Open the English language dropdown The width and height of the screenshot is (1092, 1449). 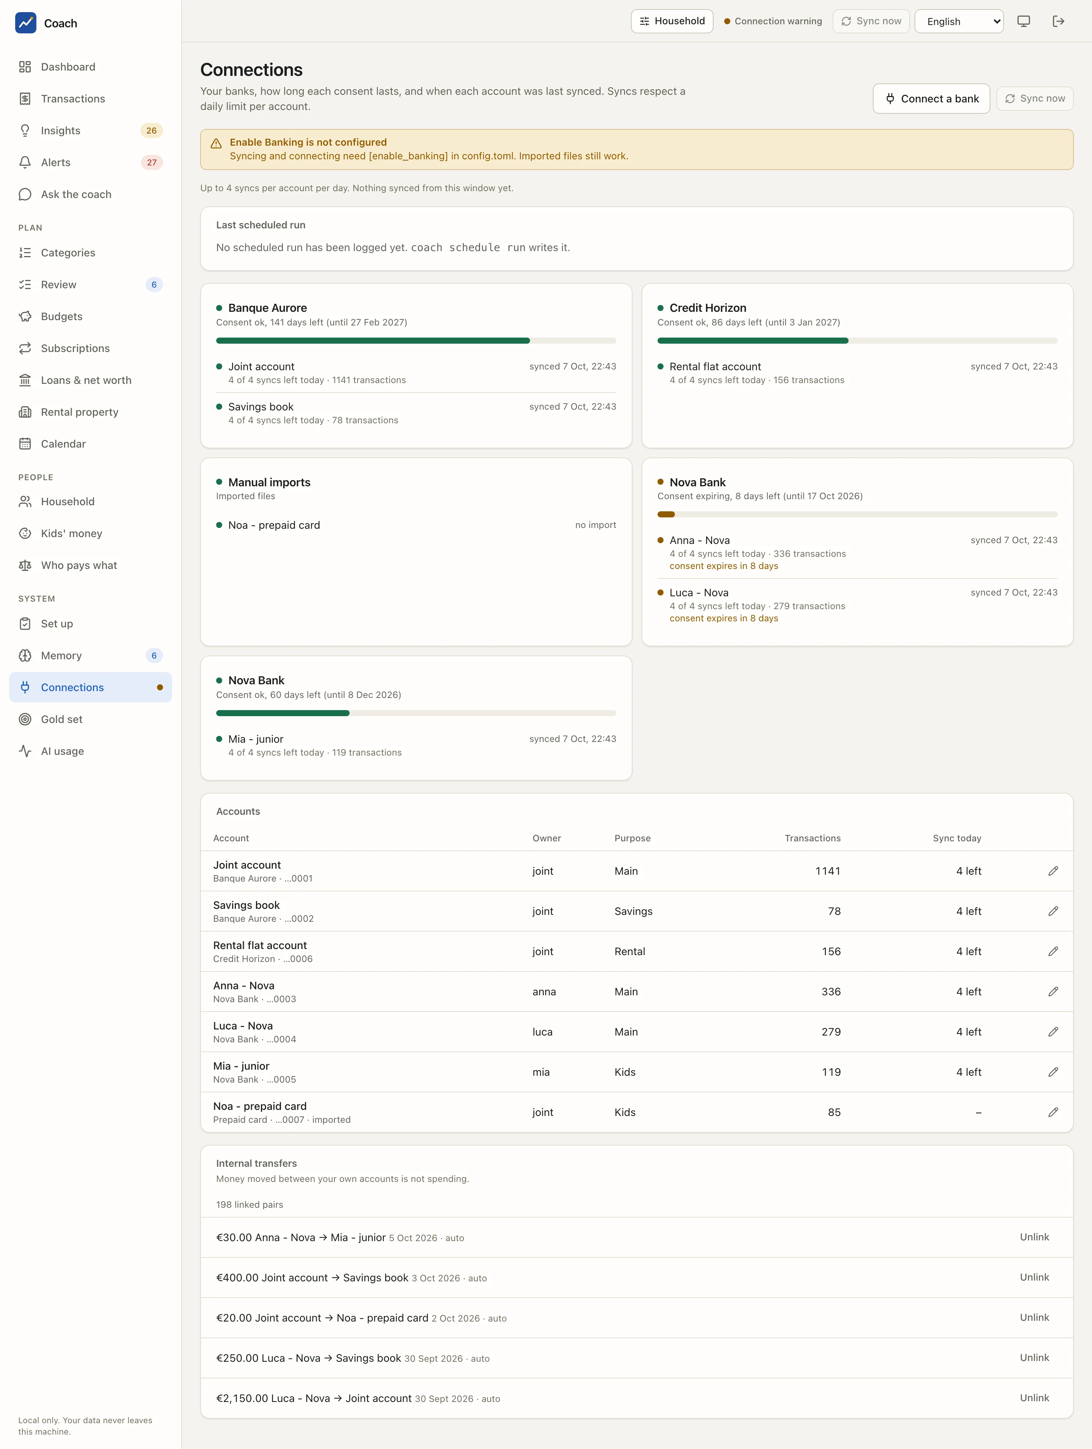click(x=959, y=22)
